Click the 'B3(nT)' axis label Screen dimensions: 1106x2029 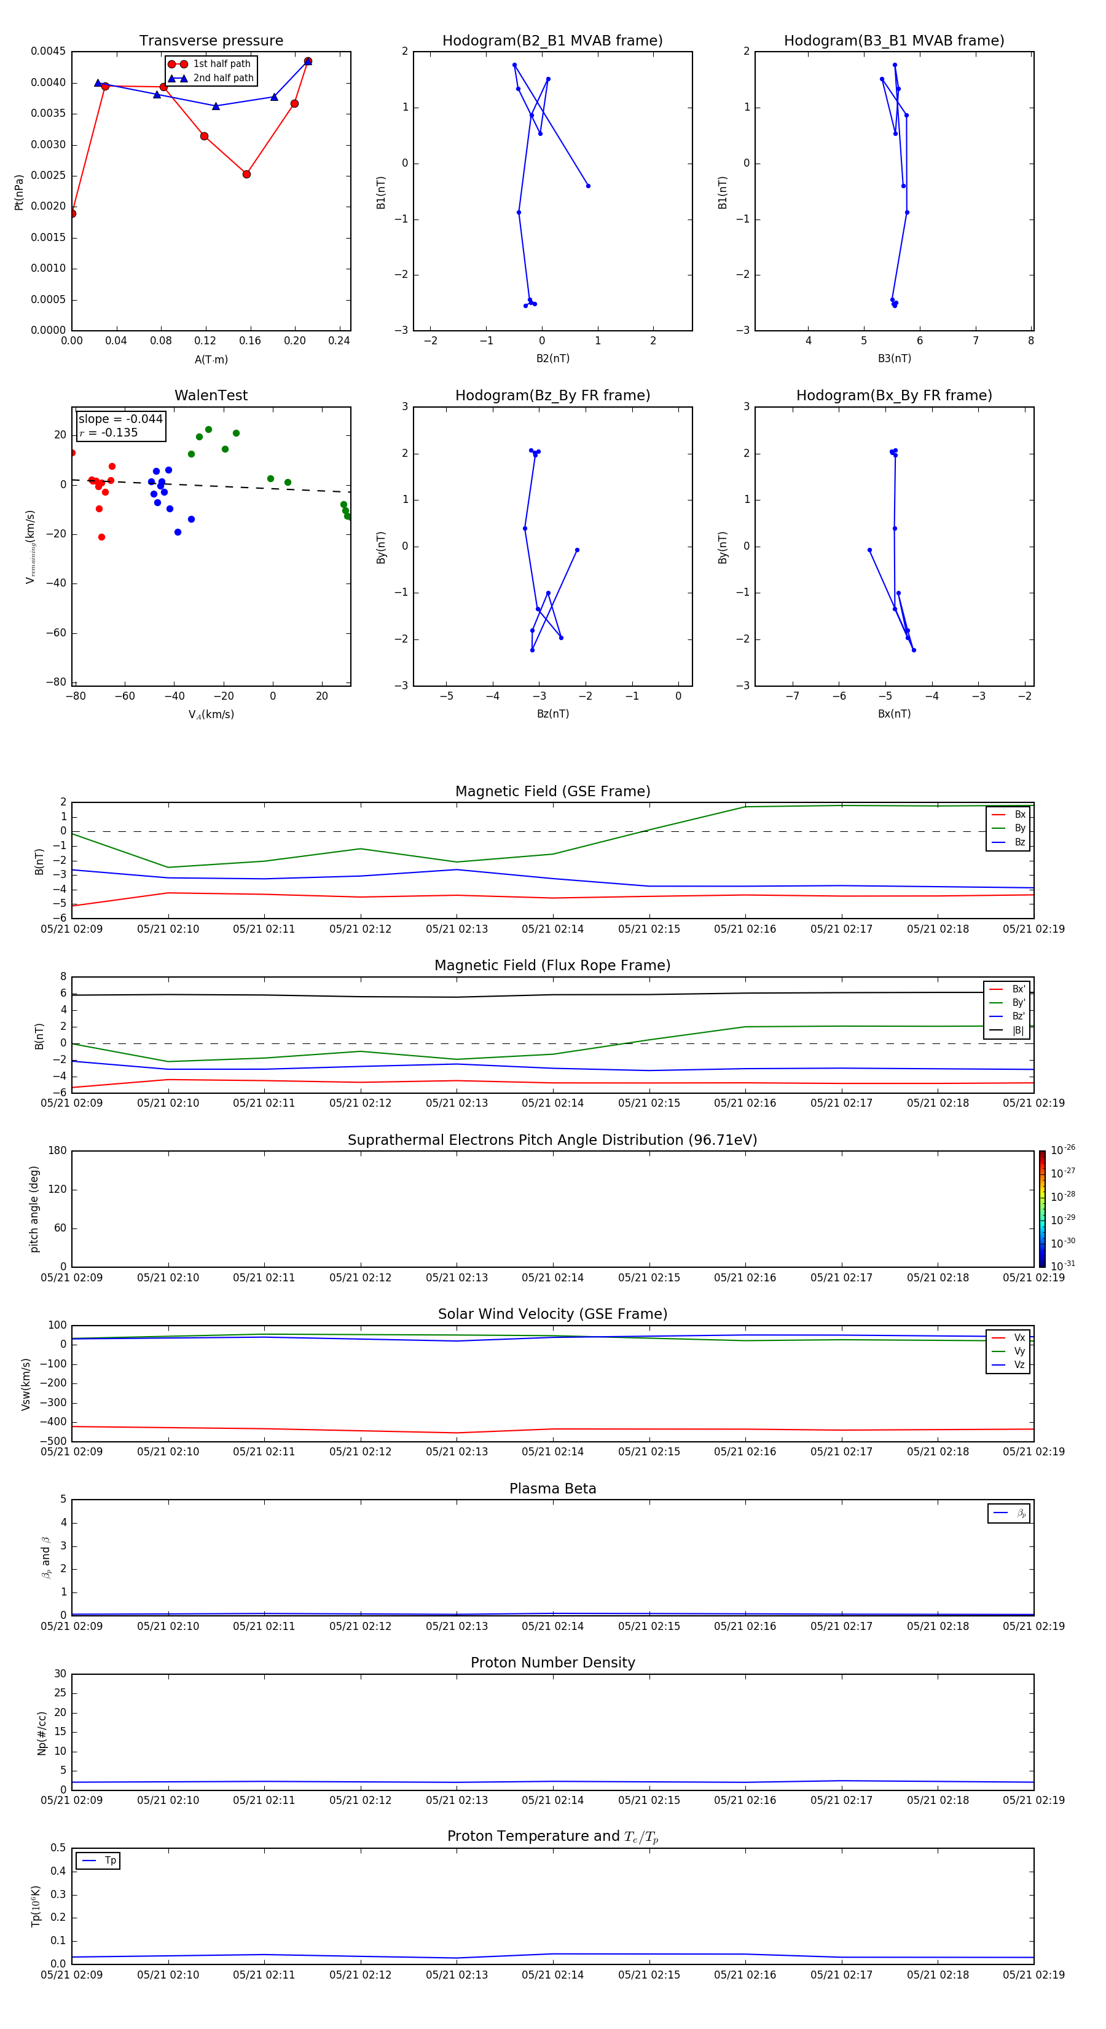point(894,358)
